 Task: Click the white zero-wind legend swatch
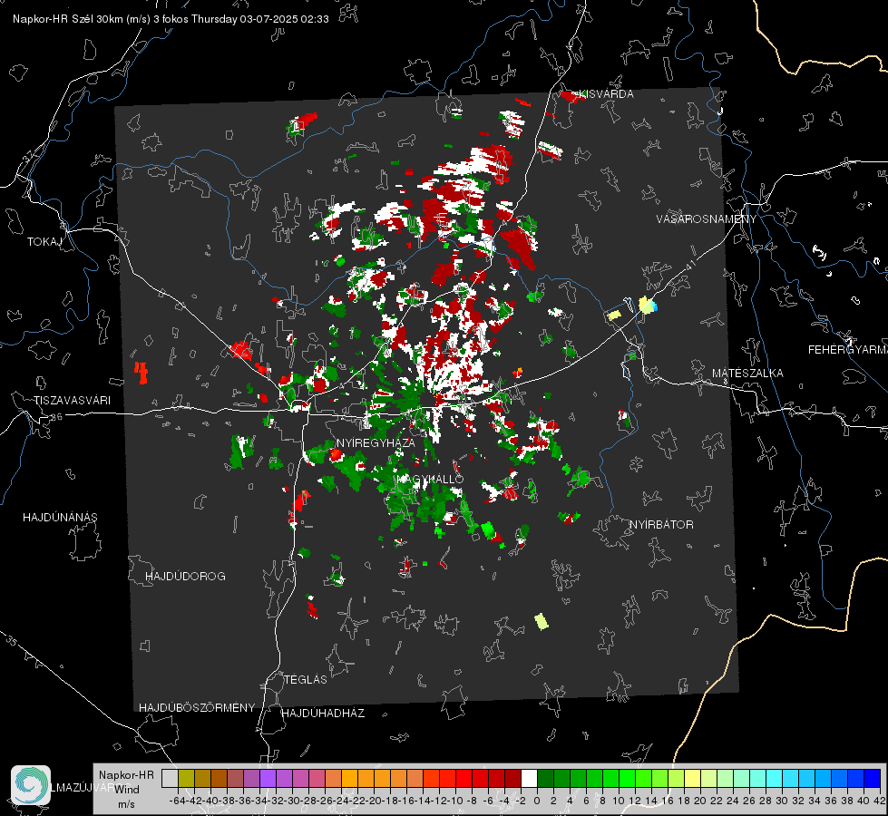click(x=529, y=778)
